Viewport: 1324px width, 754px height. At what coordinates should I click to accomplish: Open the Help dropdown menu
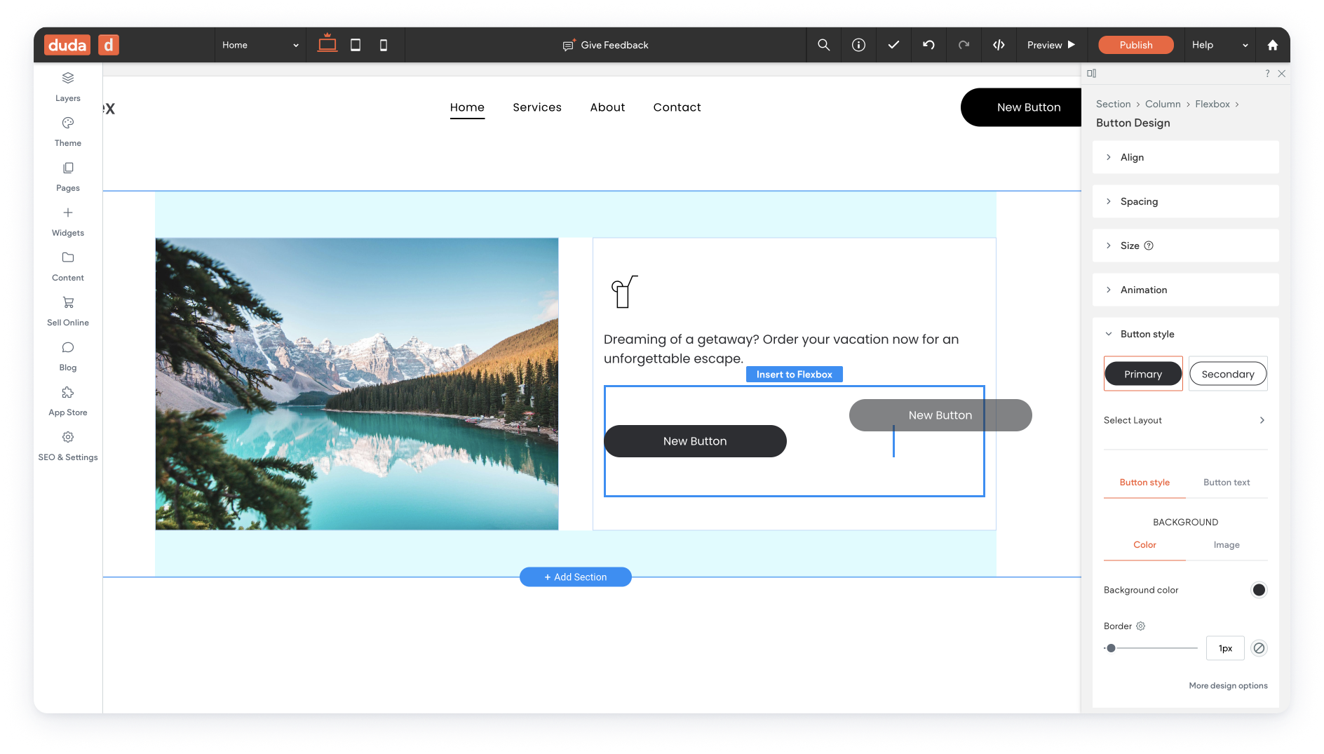1220,45
